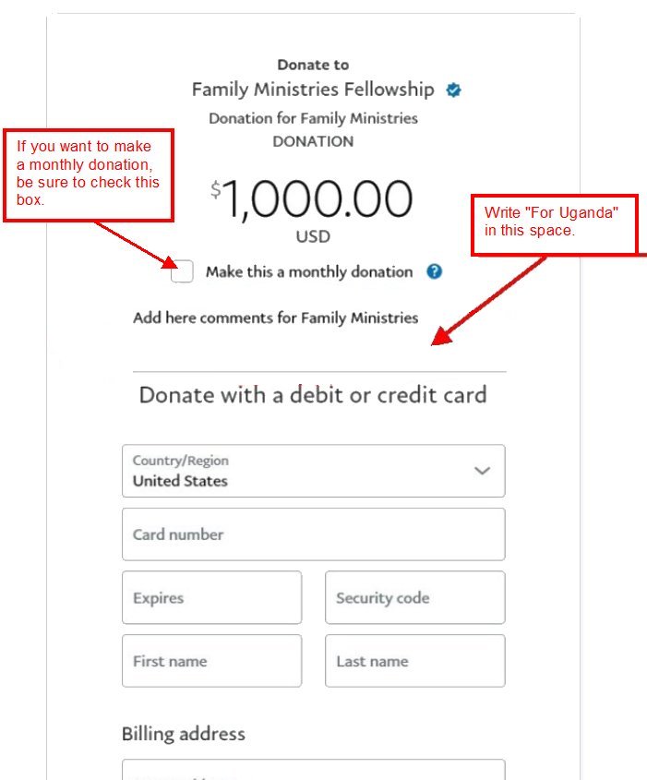
Task: Expand the Country/Region dropdown chevron
Action: pyautogui.click(x=482, y=471)
